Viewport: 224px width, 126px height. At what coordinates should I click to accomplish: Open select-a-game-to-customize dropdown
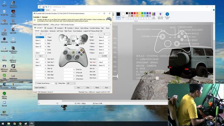point(111,25)
